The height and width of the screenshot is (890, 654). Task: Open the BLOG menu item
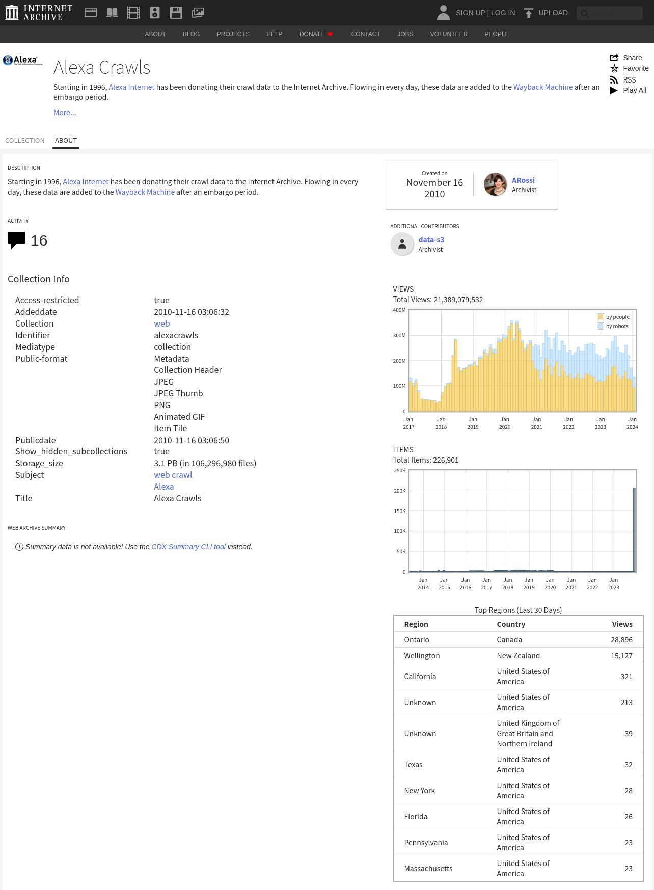191,34
